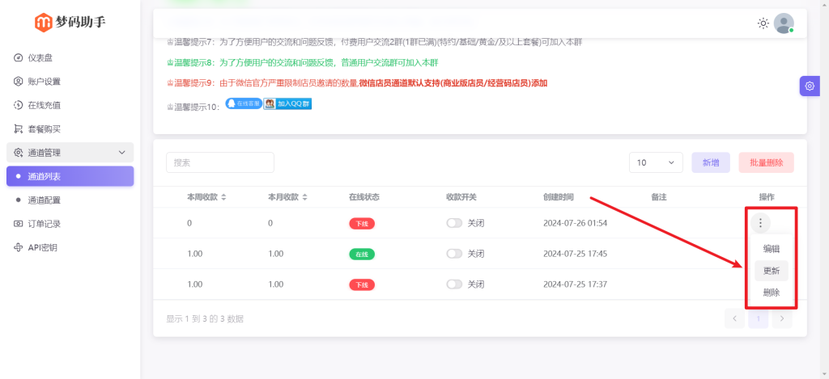The image size is (829, 379).
Task: Select 更新 in the context menu
Action: (x=771, y=271)
